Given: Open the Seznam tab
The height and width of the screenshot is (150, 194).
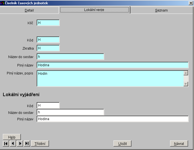Looking at the screenshot, I should (161, 10).
